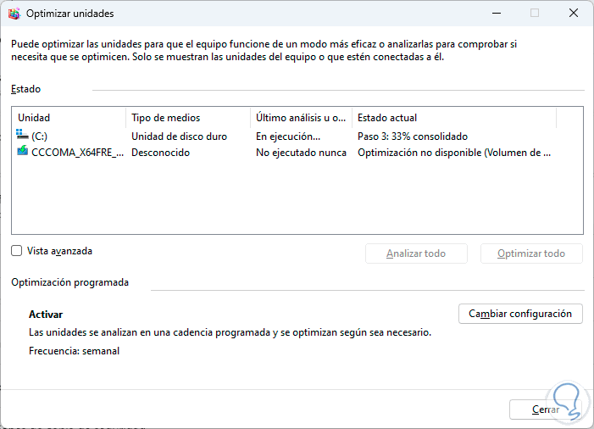Click the Paso 3: 33% consolidado status
The image size is (594, 429).
(x=413, y=136)
